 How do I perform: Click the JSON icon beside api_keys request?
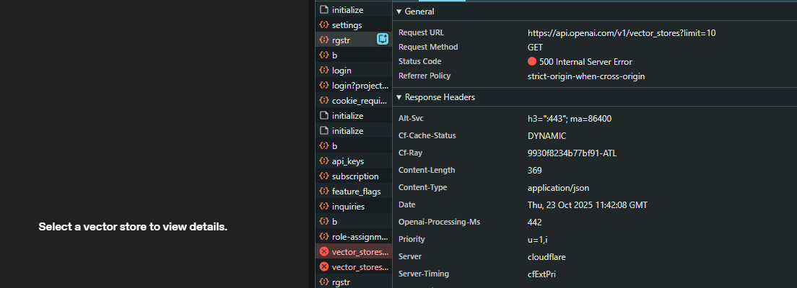[x=324, y=161]
